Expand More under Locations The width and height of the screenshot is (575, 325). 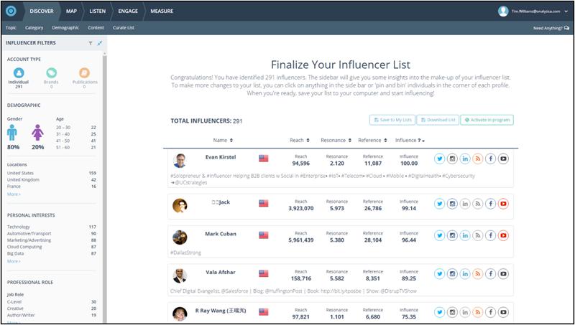[14, 194]
